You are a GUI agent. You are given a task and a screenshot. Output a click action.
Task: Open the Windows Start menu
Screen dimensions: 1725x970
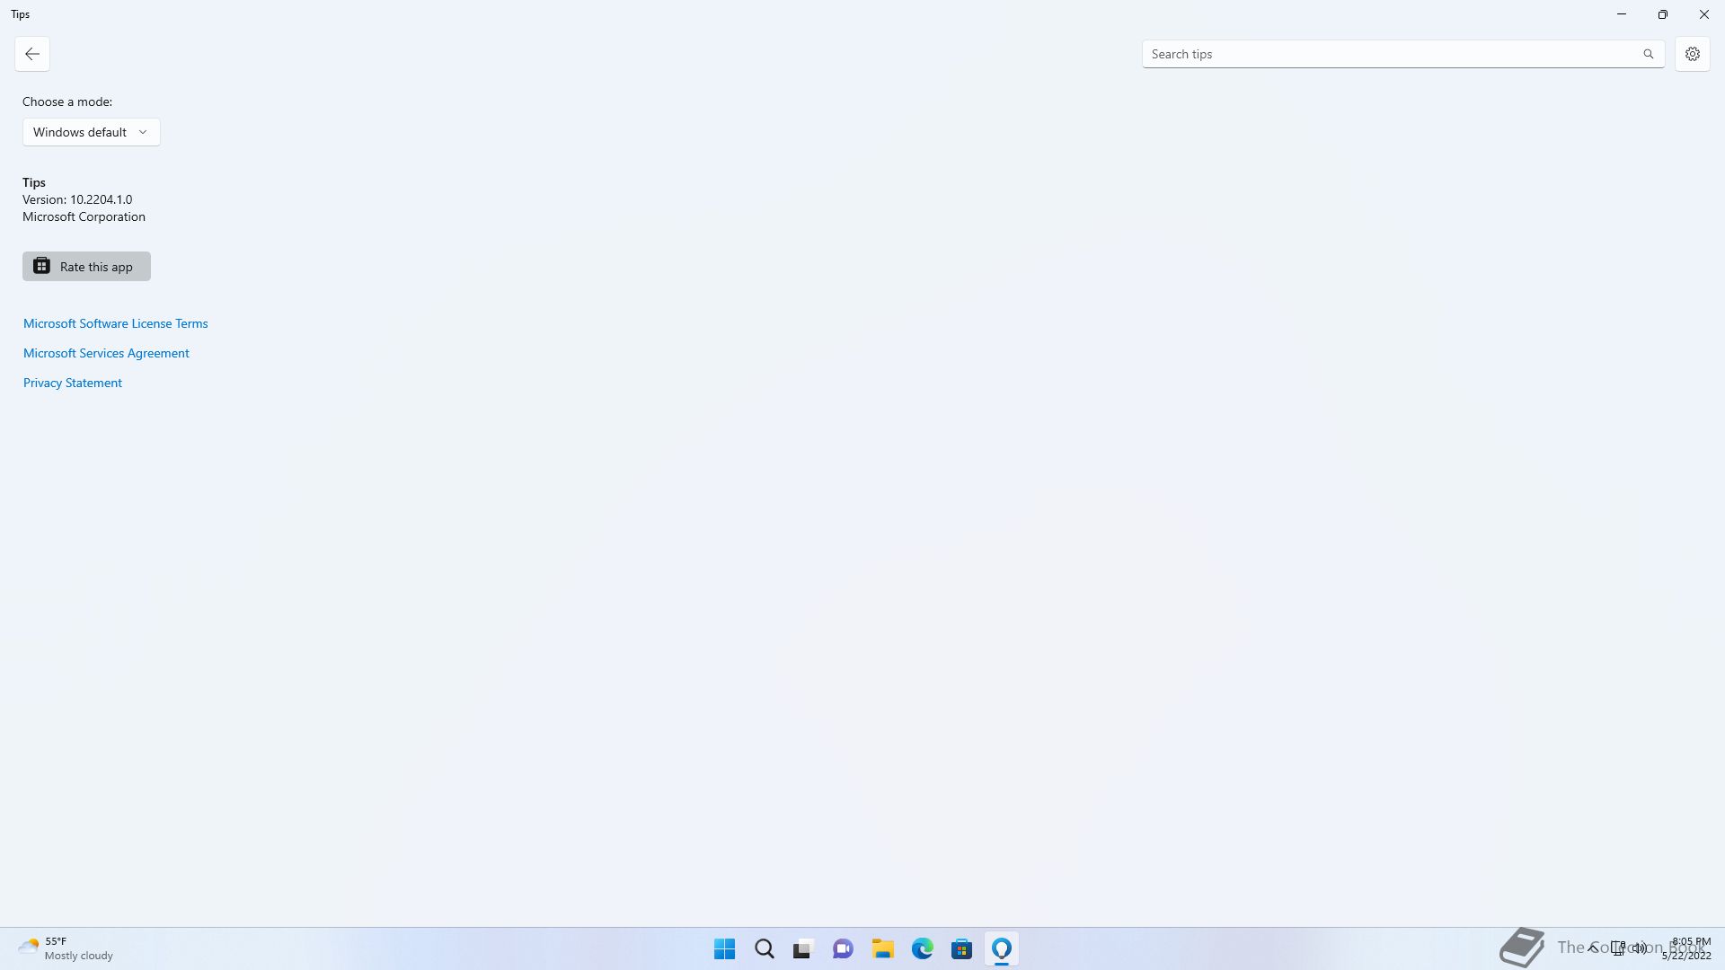(724, 949)
